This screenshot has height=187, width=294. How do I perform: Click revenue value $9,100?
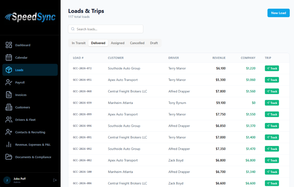tap(221, 103)
